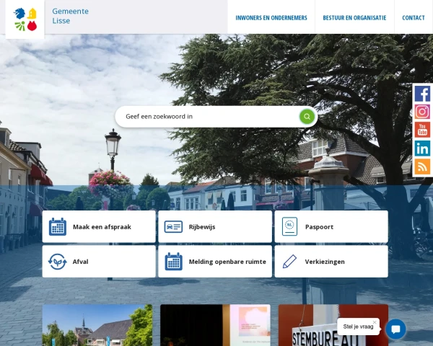This screenshot has height=346, width=433.
Task: Open the Verkiezingen tile
Action: coord(331,262)
